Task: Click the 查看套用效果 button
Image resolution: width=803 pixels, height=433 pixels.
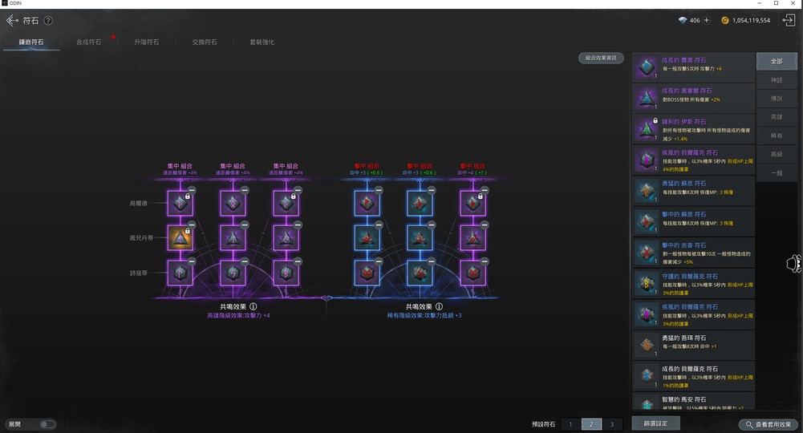Action: pyautogui.click(x=769, y=424)
